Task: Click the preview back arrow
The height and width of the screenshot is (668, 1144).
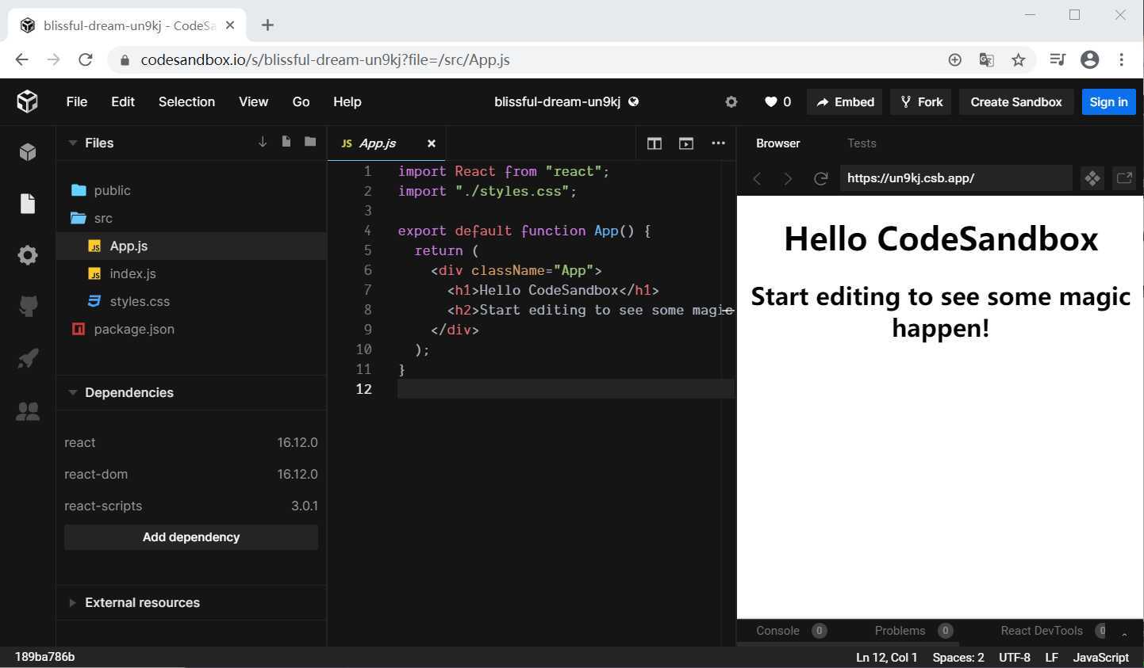Action: click(757, 178)
